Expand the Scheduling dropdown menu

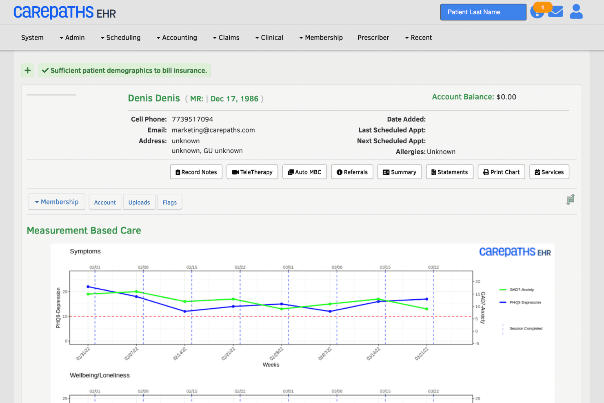pyautogui.click(x=121, y=38)
